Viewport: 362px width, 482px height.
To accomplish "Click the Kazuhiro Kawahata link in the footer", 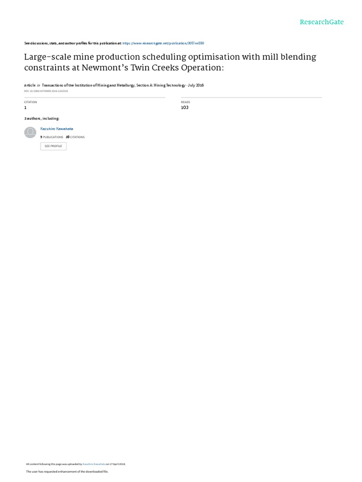I will tap(94, 464).
